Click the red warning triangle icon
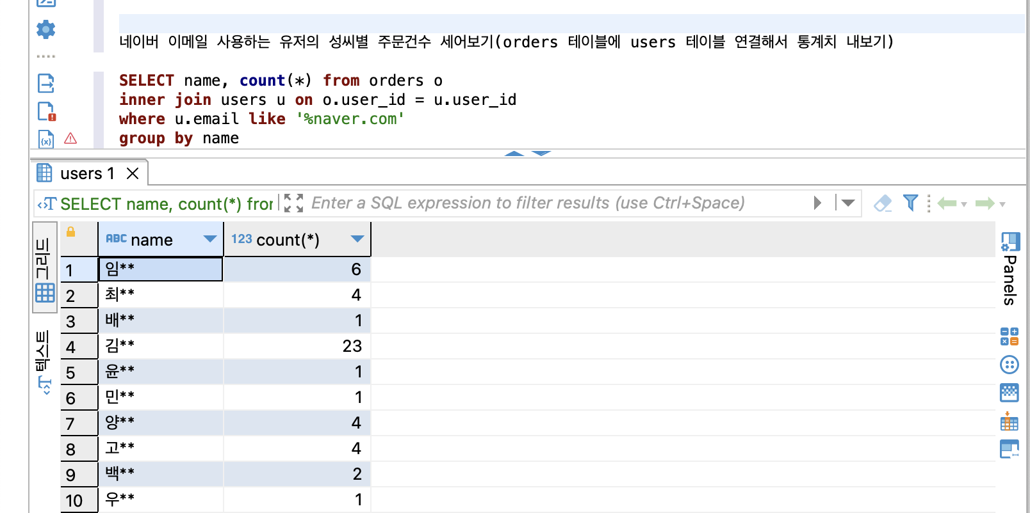1030x513 pixels. [x=70, y=138]
